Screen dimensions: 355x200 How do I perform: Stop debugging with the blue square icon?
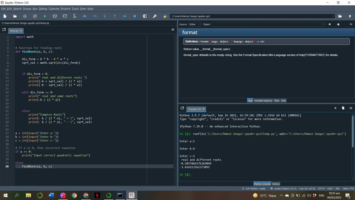point(135,16)
